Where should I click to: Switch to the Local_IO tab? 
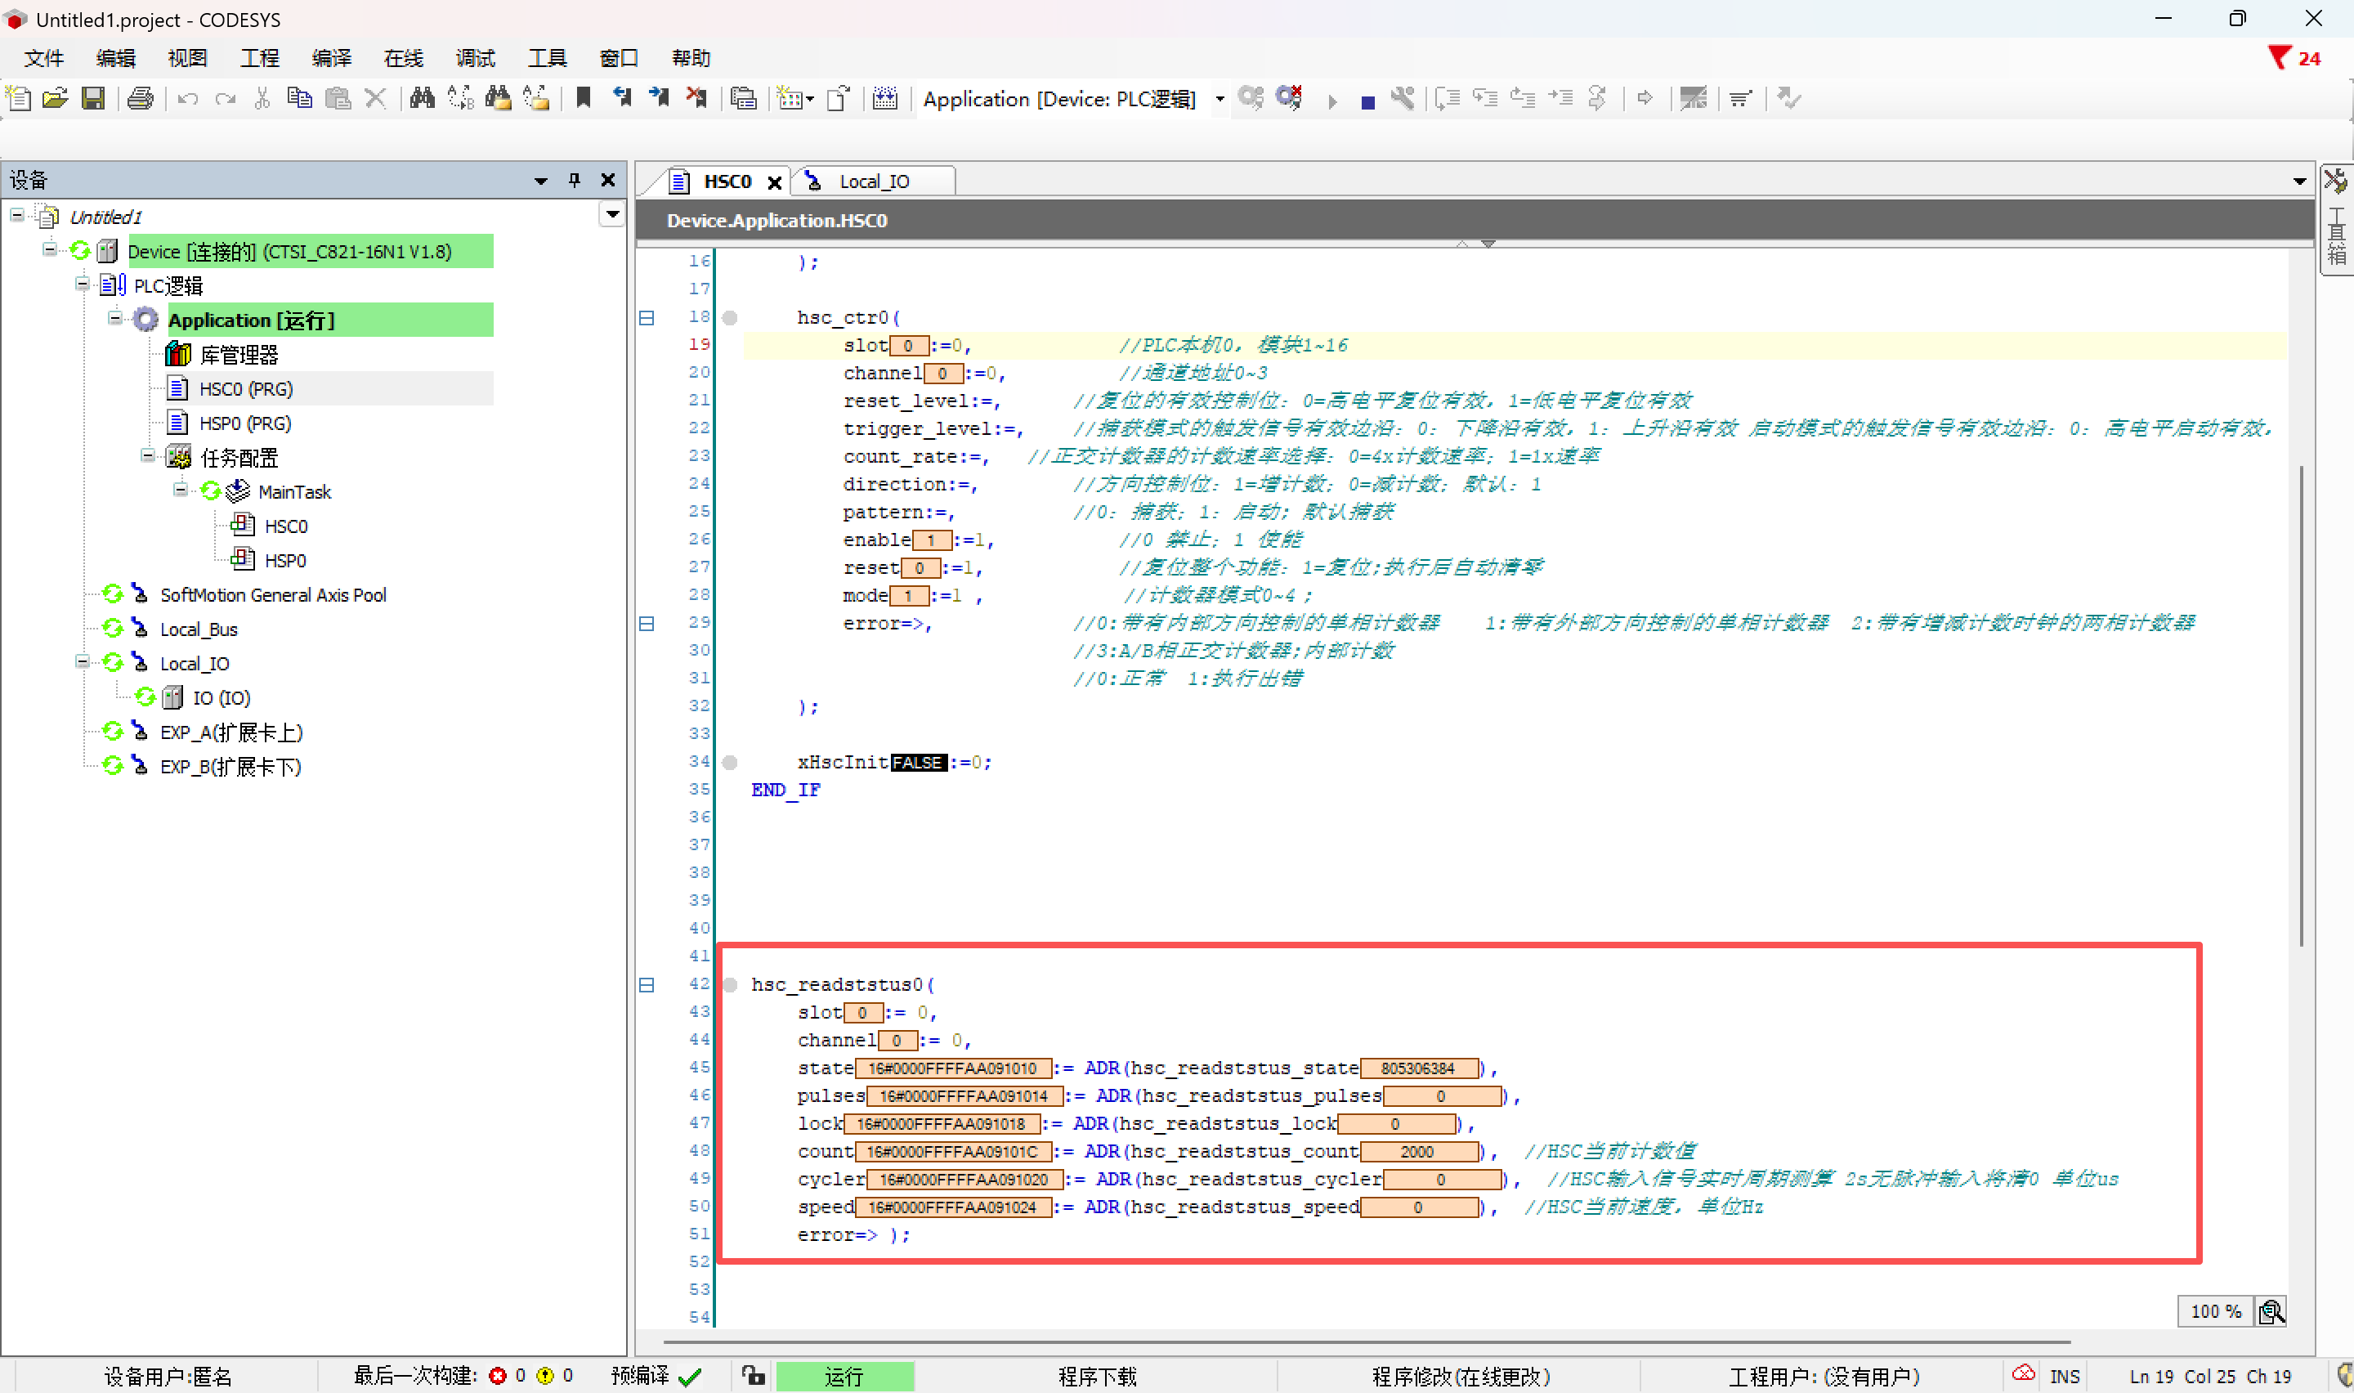coord(874,181)
